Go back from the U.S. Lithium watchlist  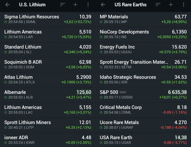[x=7, y=5]
